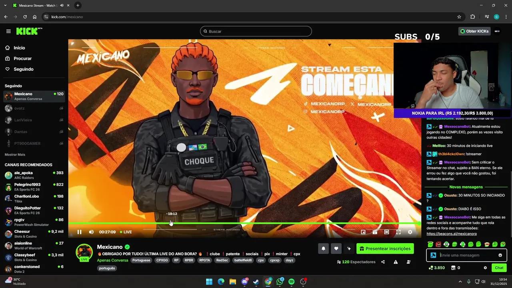This screenshot has width=512, height=288.
Task: Open Spotify from the taskbar
Action: (292, 282)
